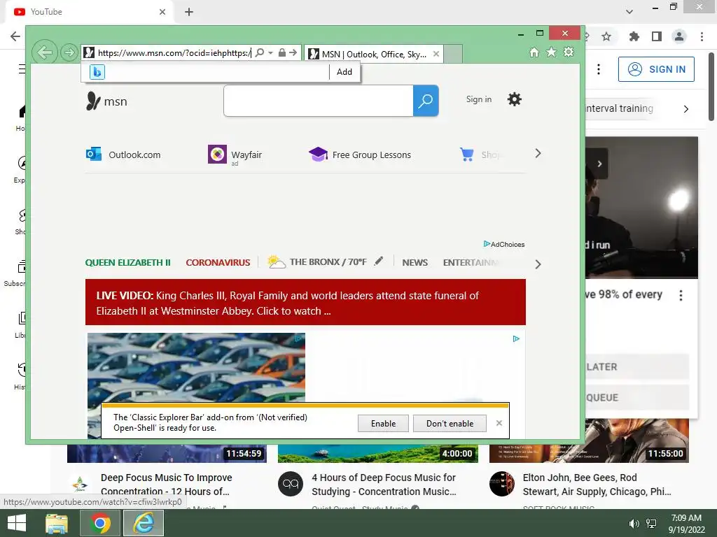Open the CORONAVIRUS topic

[x=218, y=263]
